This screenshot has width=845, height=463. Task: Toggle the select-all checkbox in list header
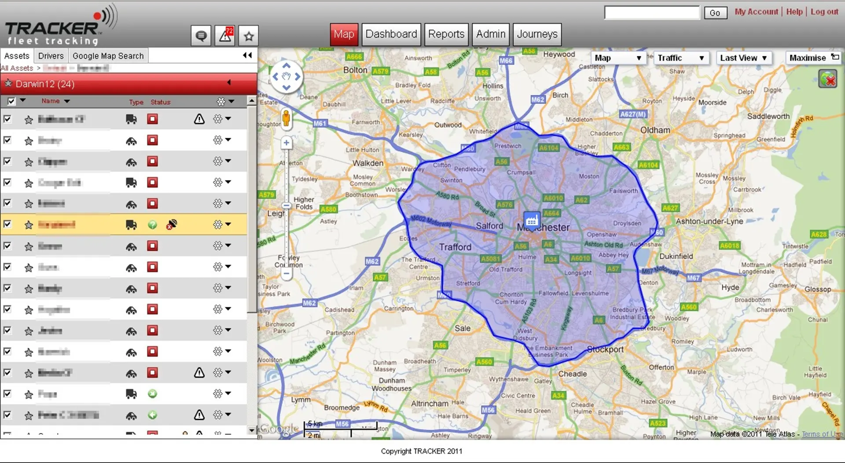click(11, 102)
